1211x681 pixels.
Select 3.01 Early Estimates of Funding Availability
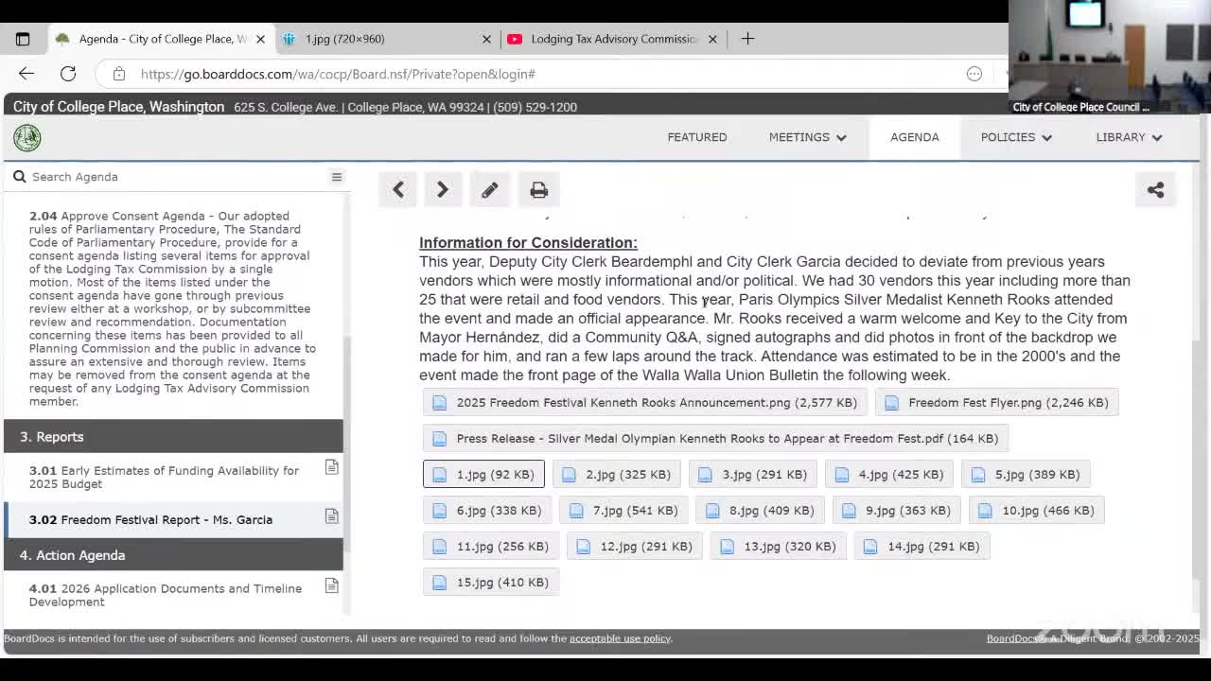[x=173, y=477]
